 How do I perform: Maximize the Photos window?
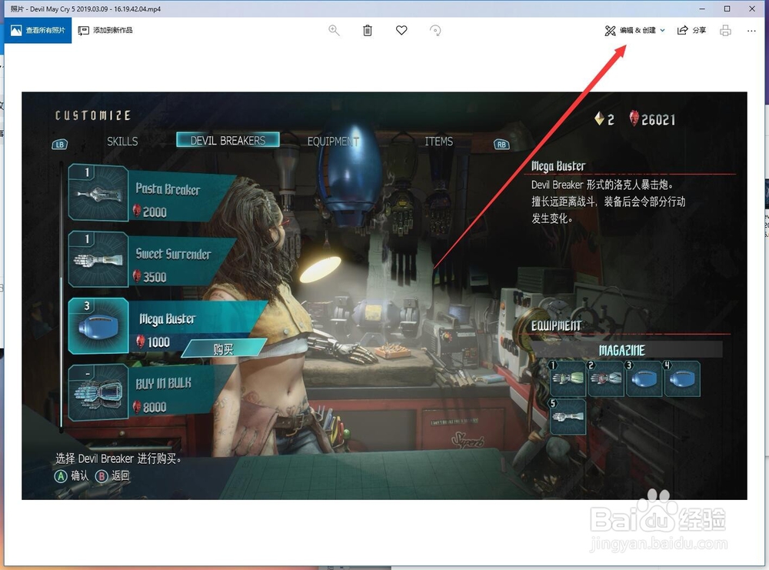pos(727,8)
